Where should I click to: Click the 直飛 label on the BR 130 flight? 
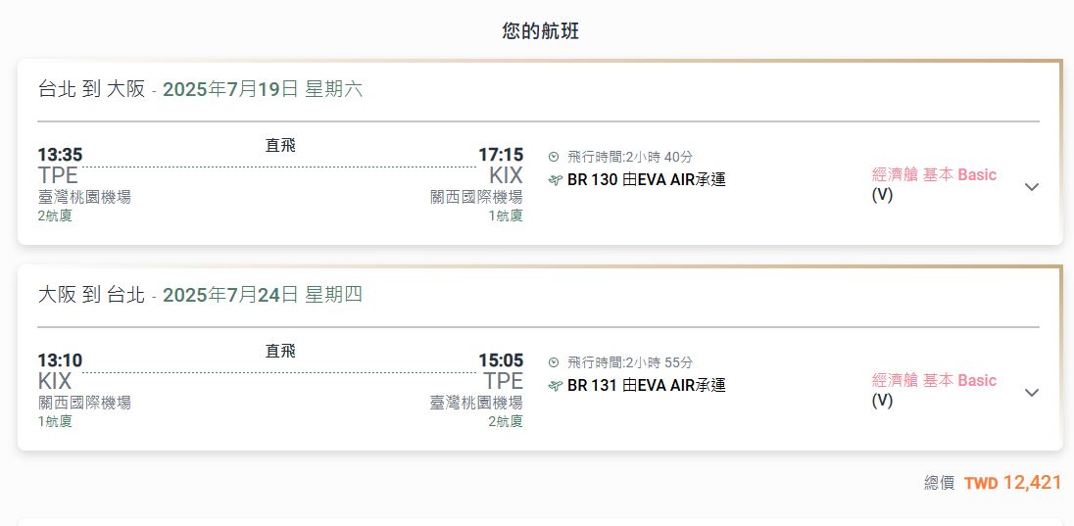[280, 146]
